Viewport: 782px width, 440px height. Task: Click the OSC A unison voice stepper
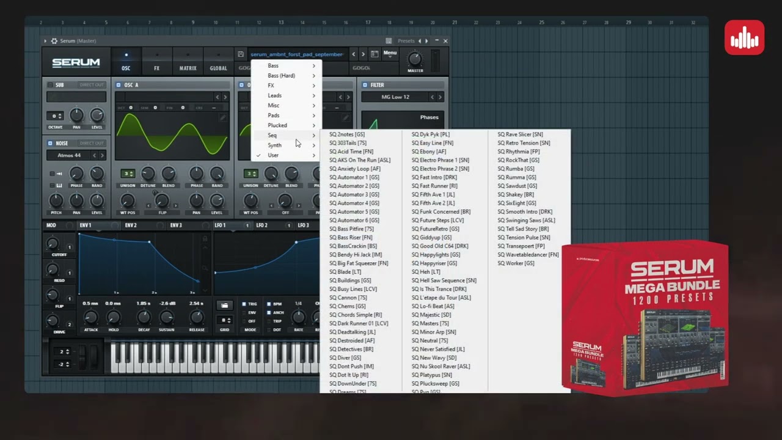coord(128,174)
